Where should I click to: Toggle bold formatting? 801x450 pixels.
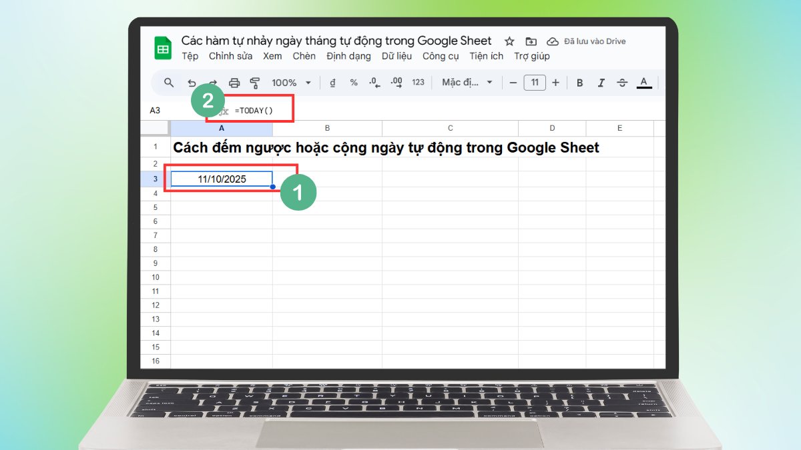(x=579, y=82)
